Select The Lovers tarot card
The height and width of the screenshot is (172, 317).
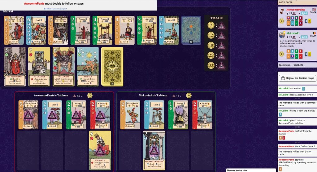coord(63,67)
